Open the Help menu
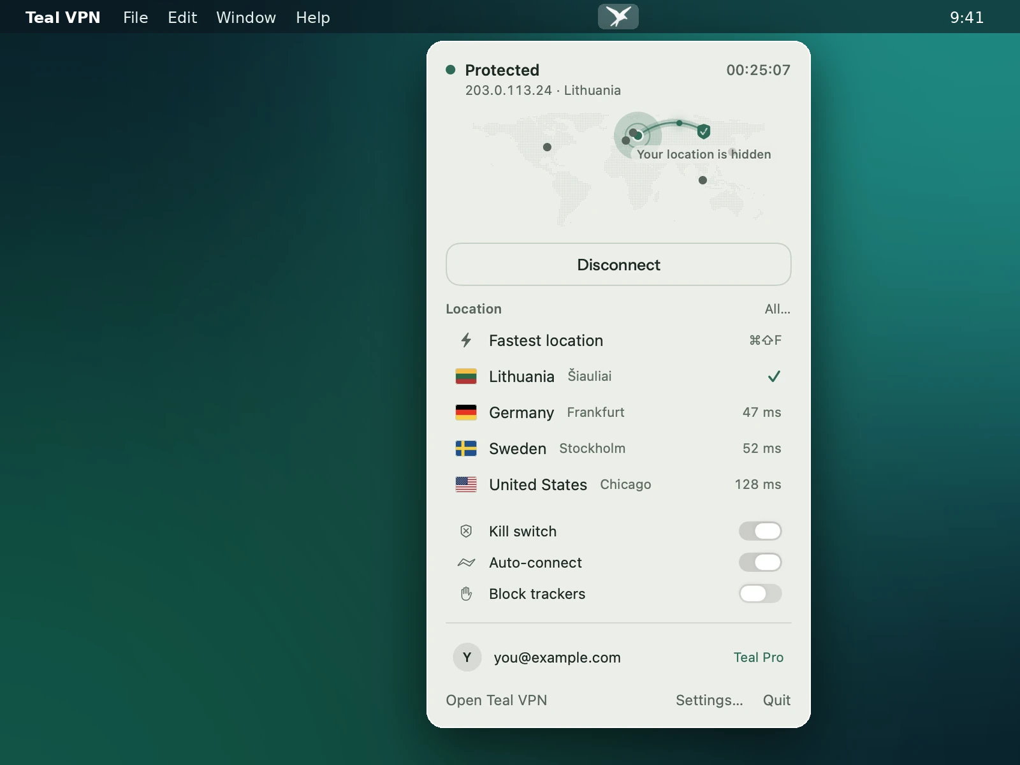The height and width of the screenshot is (765, 1020). (313, 17)
